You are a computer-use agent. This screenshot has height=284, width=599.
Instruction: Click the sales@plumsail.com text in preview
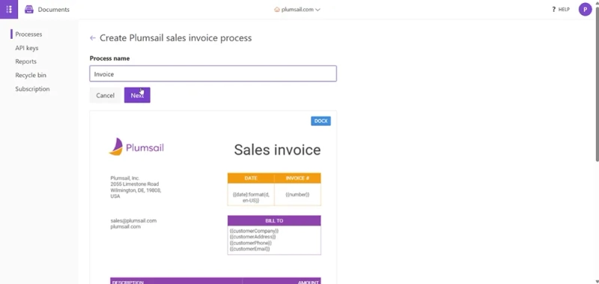(133, 220)
